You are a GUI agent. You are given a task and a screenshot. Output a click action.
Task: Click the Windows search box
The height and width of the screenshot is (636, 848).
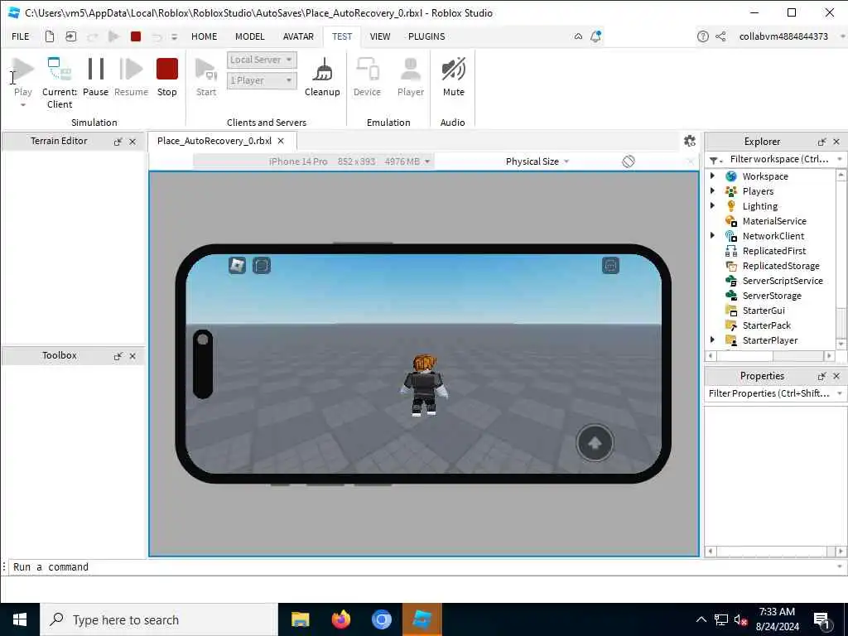159,619
